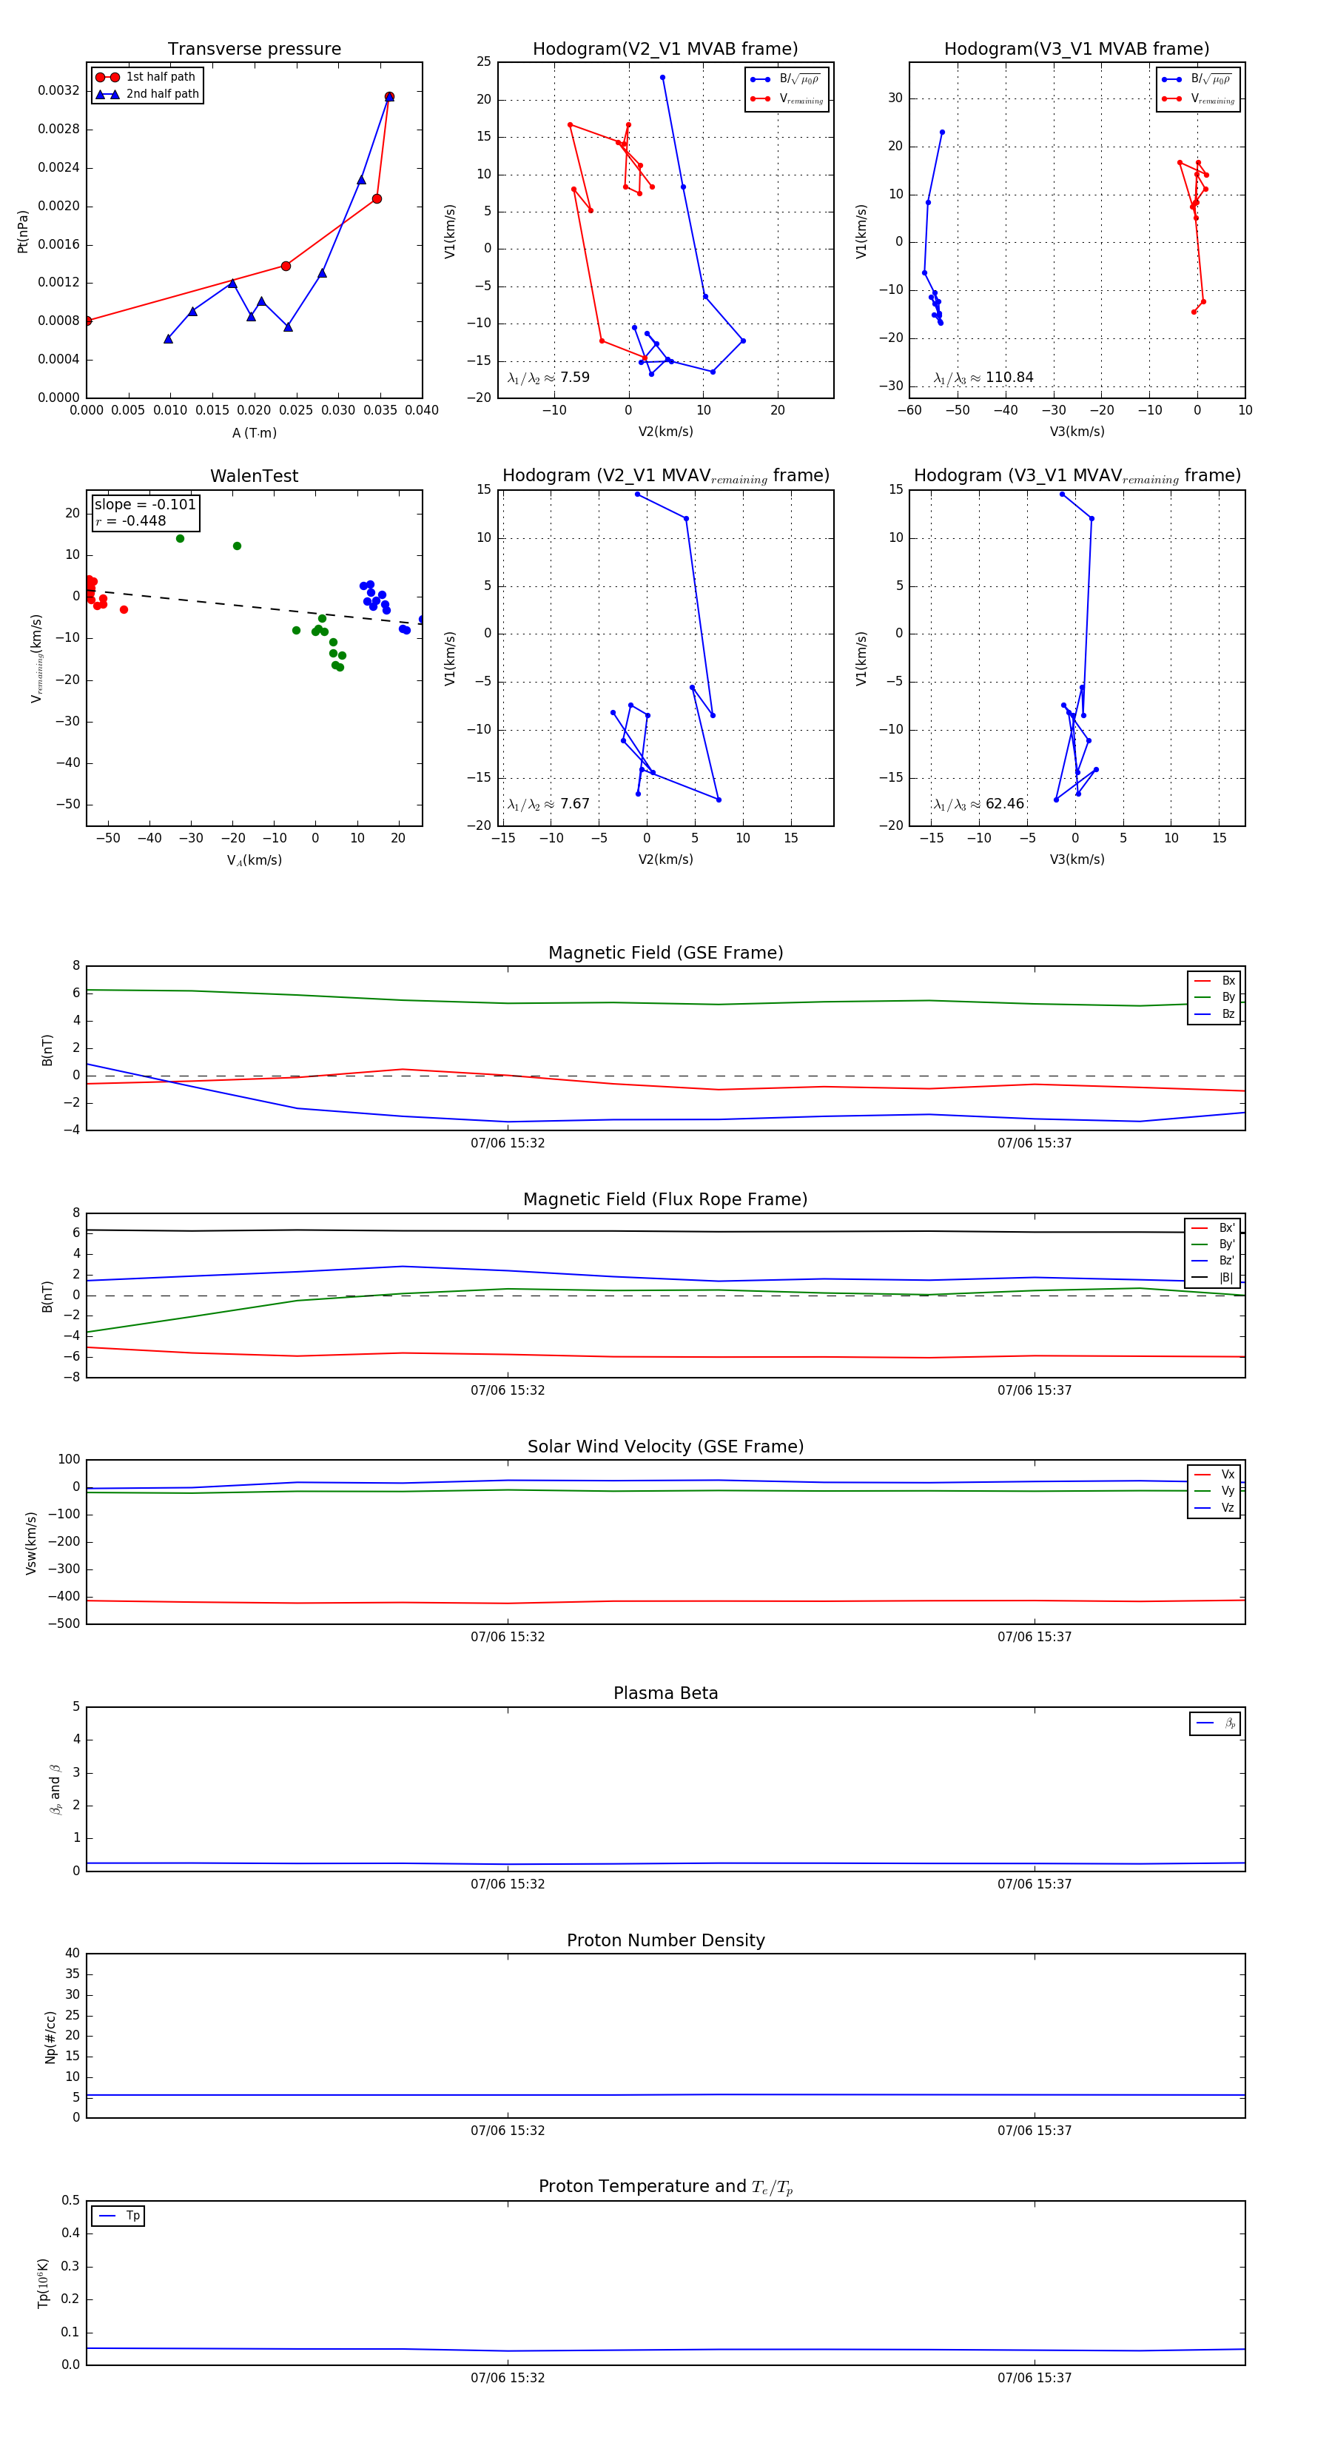Click '07/06 15:32' tick under GSE magnetic field
The width and height of the screenshot is (1332, 2443).
[x=507, y=1144]
